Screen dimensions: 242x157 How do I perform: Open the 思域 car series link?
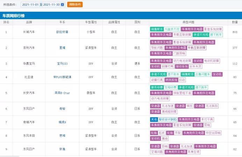pos(62,136)
